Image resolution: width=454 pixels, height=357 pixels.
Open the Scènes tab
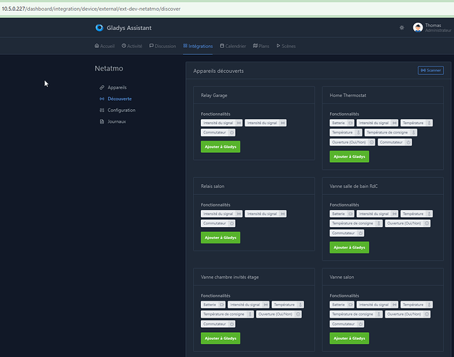pos(286,46)
